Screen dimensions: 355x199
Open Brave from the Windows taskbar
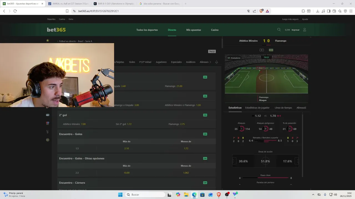[x=219, y=195]
